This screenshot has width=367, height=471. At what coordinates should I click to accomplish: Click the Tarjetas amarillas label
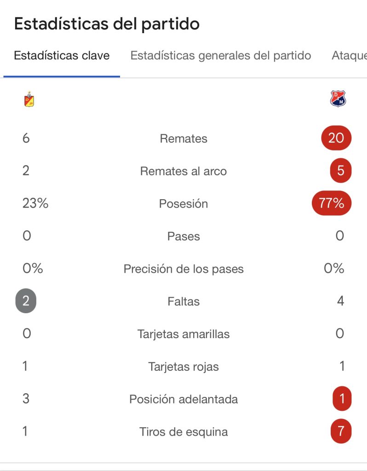[x=183, y=334]
